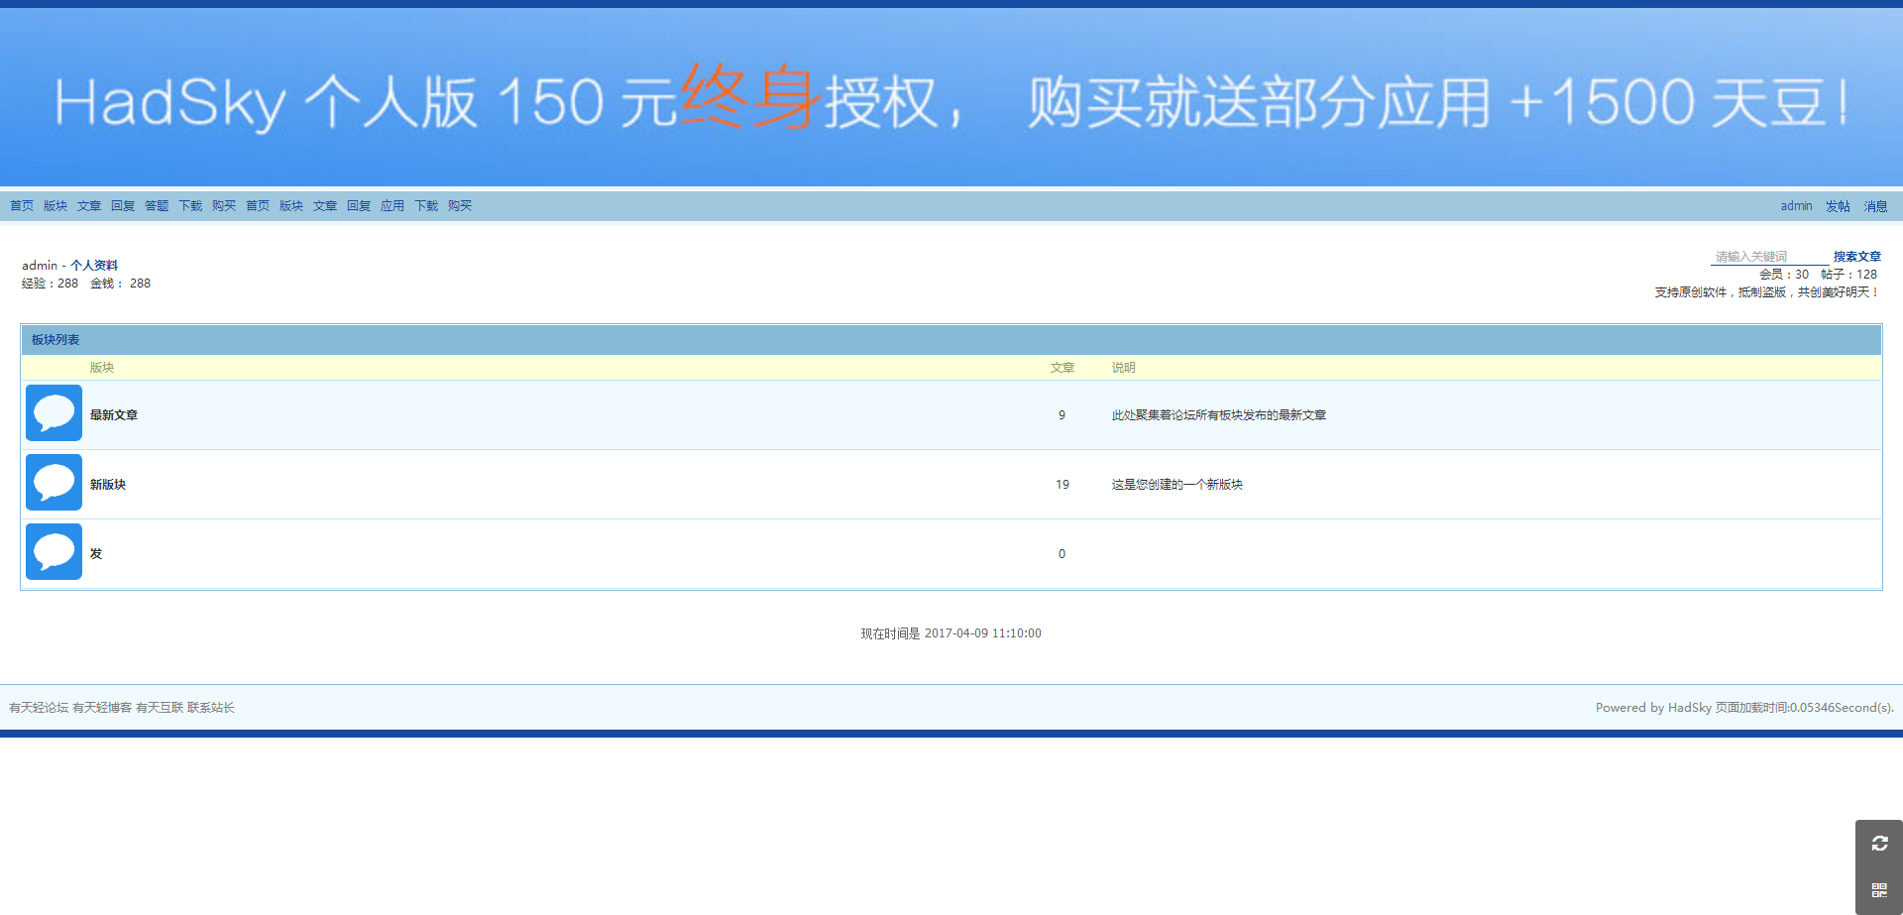
Task: Open the 下载 item right after 答题
Action: coord(190,206)
